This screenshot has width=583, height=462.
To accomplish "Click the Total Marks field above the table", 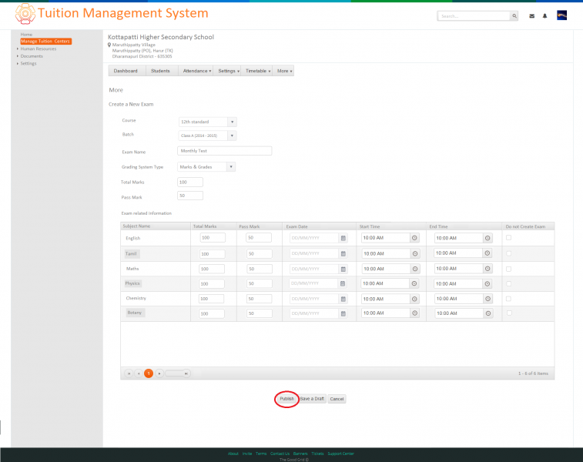I will click(190, 182).
